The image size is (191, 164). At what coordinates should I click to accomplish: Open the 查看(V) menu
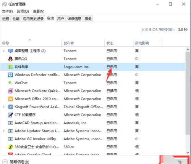point(39,11)
